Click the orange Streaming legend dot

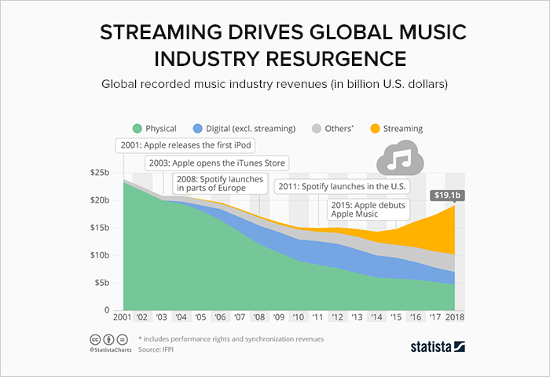coord(375,129)
